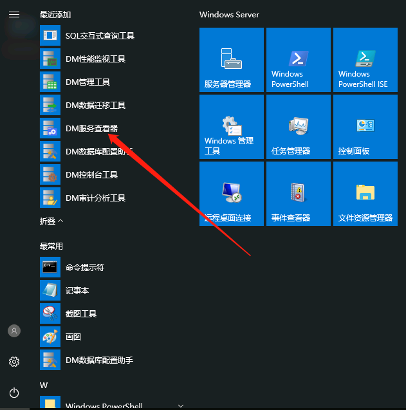Open 服务器管理器 tile
This screenshot has width=406, height=410.
(232, 60)
